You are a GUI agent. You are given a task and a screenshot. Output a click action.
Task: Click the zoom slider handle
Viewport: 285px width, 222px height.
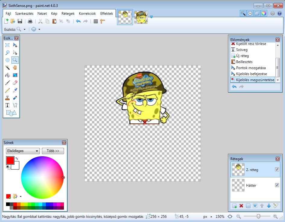[x=258, y=216]
